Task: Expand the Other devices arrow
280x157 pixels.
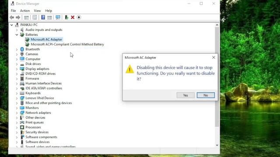Action: point(17,118)
